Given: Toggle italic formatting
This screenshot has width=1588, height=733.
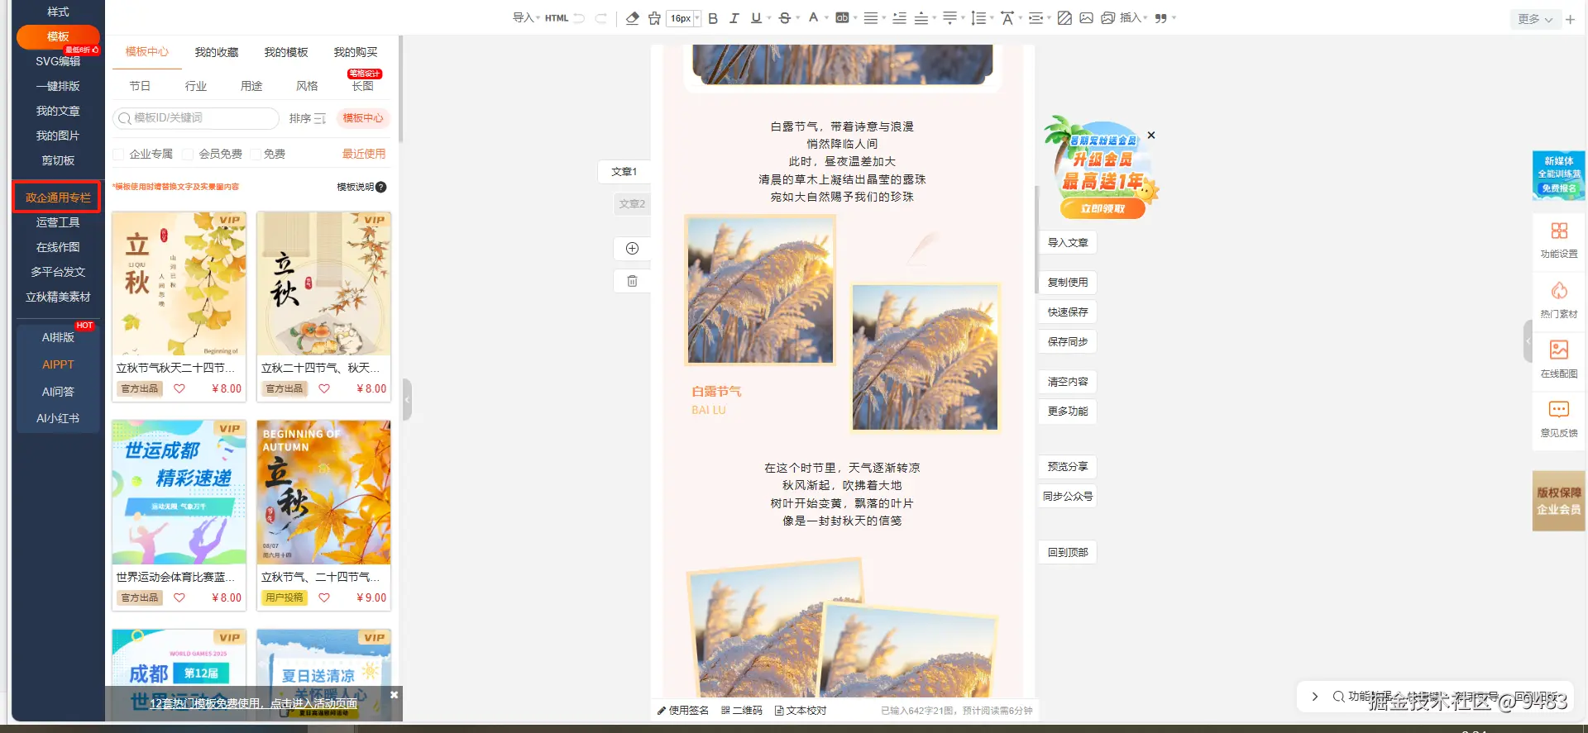Looking at the screenshot, I should [x=734, y=18].
